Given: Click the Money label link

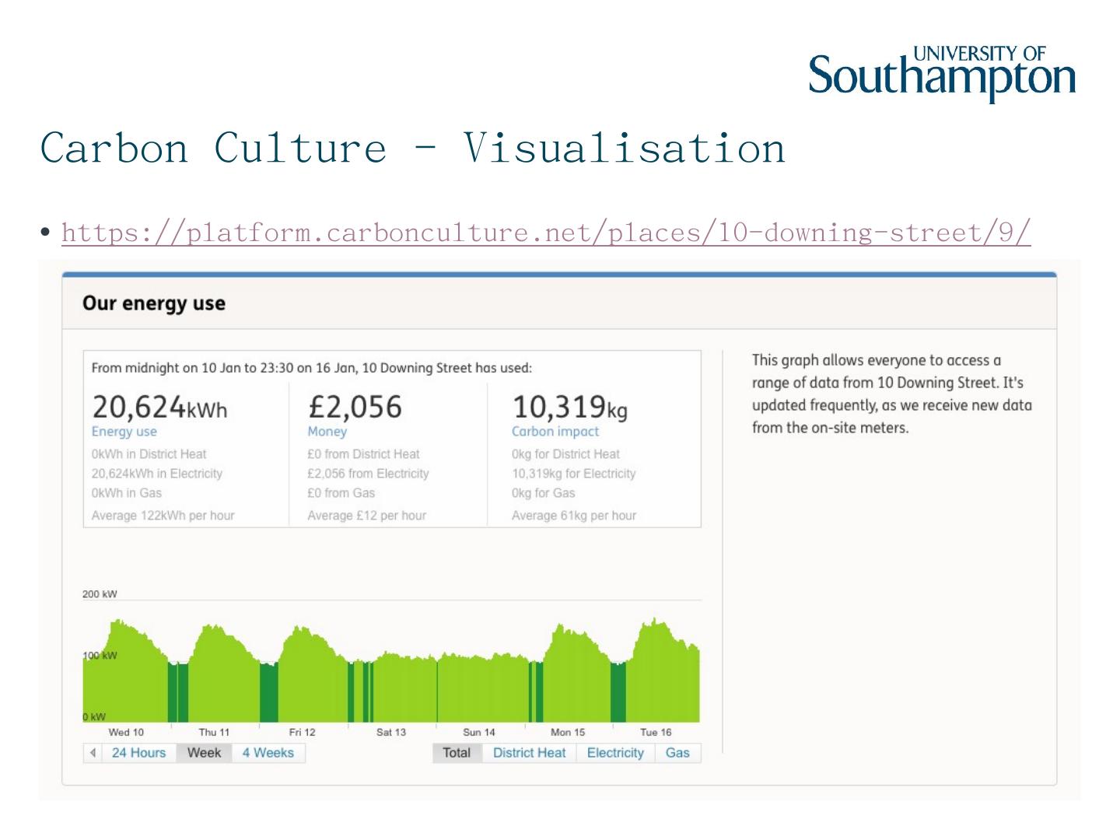Looking at the screenshot, I should pyautogui.click(x=327, y=432).
